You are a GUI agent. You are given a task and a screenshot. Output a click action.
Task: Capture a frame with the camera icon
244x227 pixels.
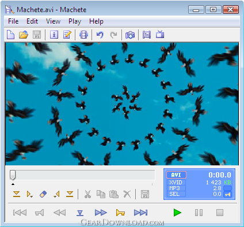[x=130, y=35]
